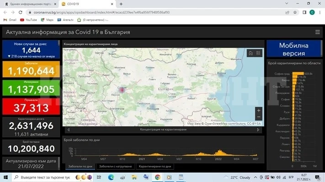View site information padlock

pyautogui.click(x=30, y=12)
